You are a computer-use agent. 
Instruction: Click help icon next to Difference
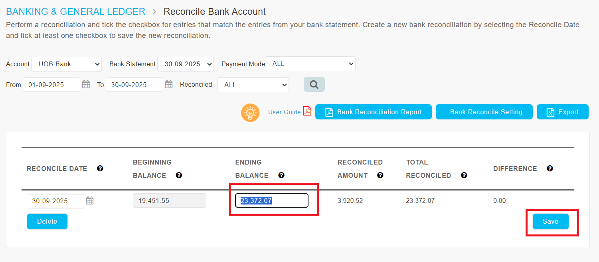point(550,169)
